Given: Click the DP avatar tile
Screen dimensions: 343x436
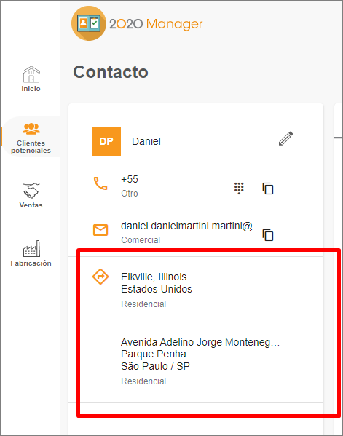Looking at the screenshot, I should (106, 141).
